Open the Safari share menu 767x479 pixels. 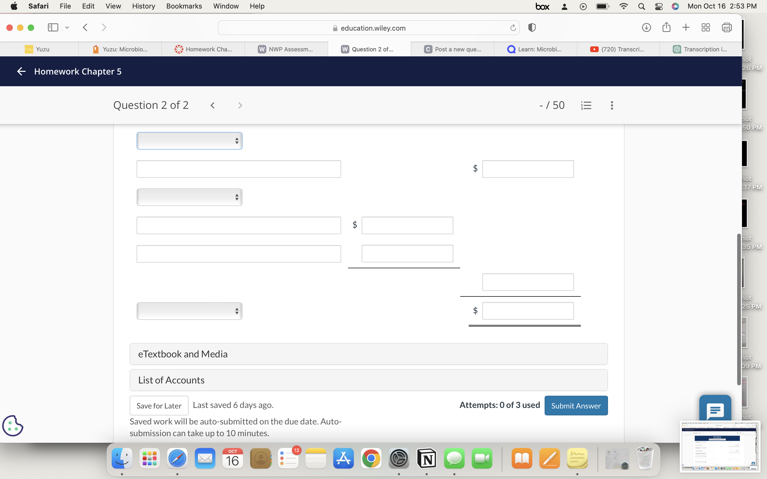point(666,28)
